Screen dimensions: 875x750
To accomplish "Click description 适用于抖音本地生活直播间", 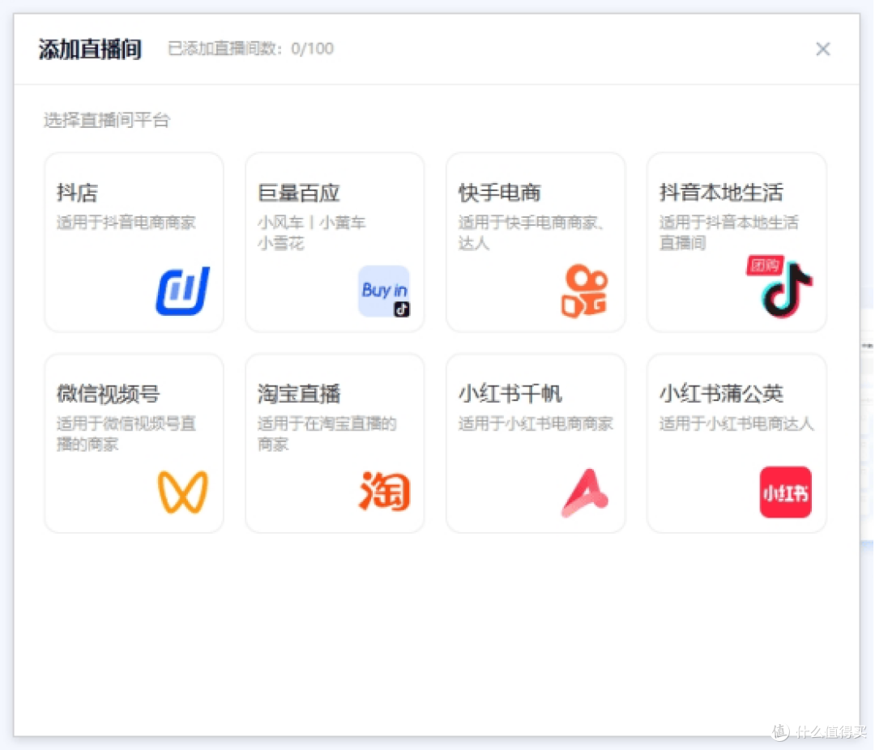I will coord(729,232).
